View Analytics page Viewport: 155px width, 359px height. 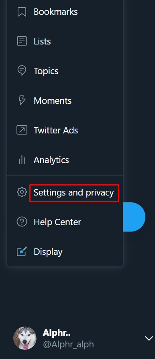point(51,160)
